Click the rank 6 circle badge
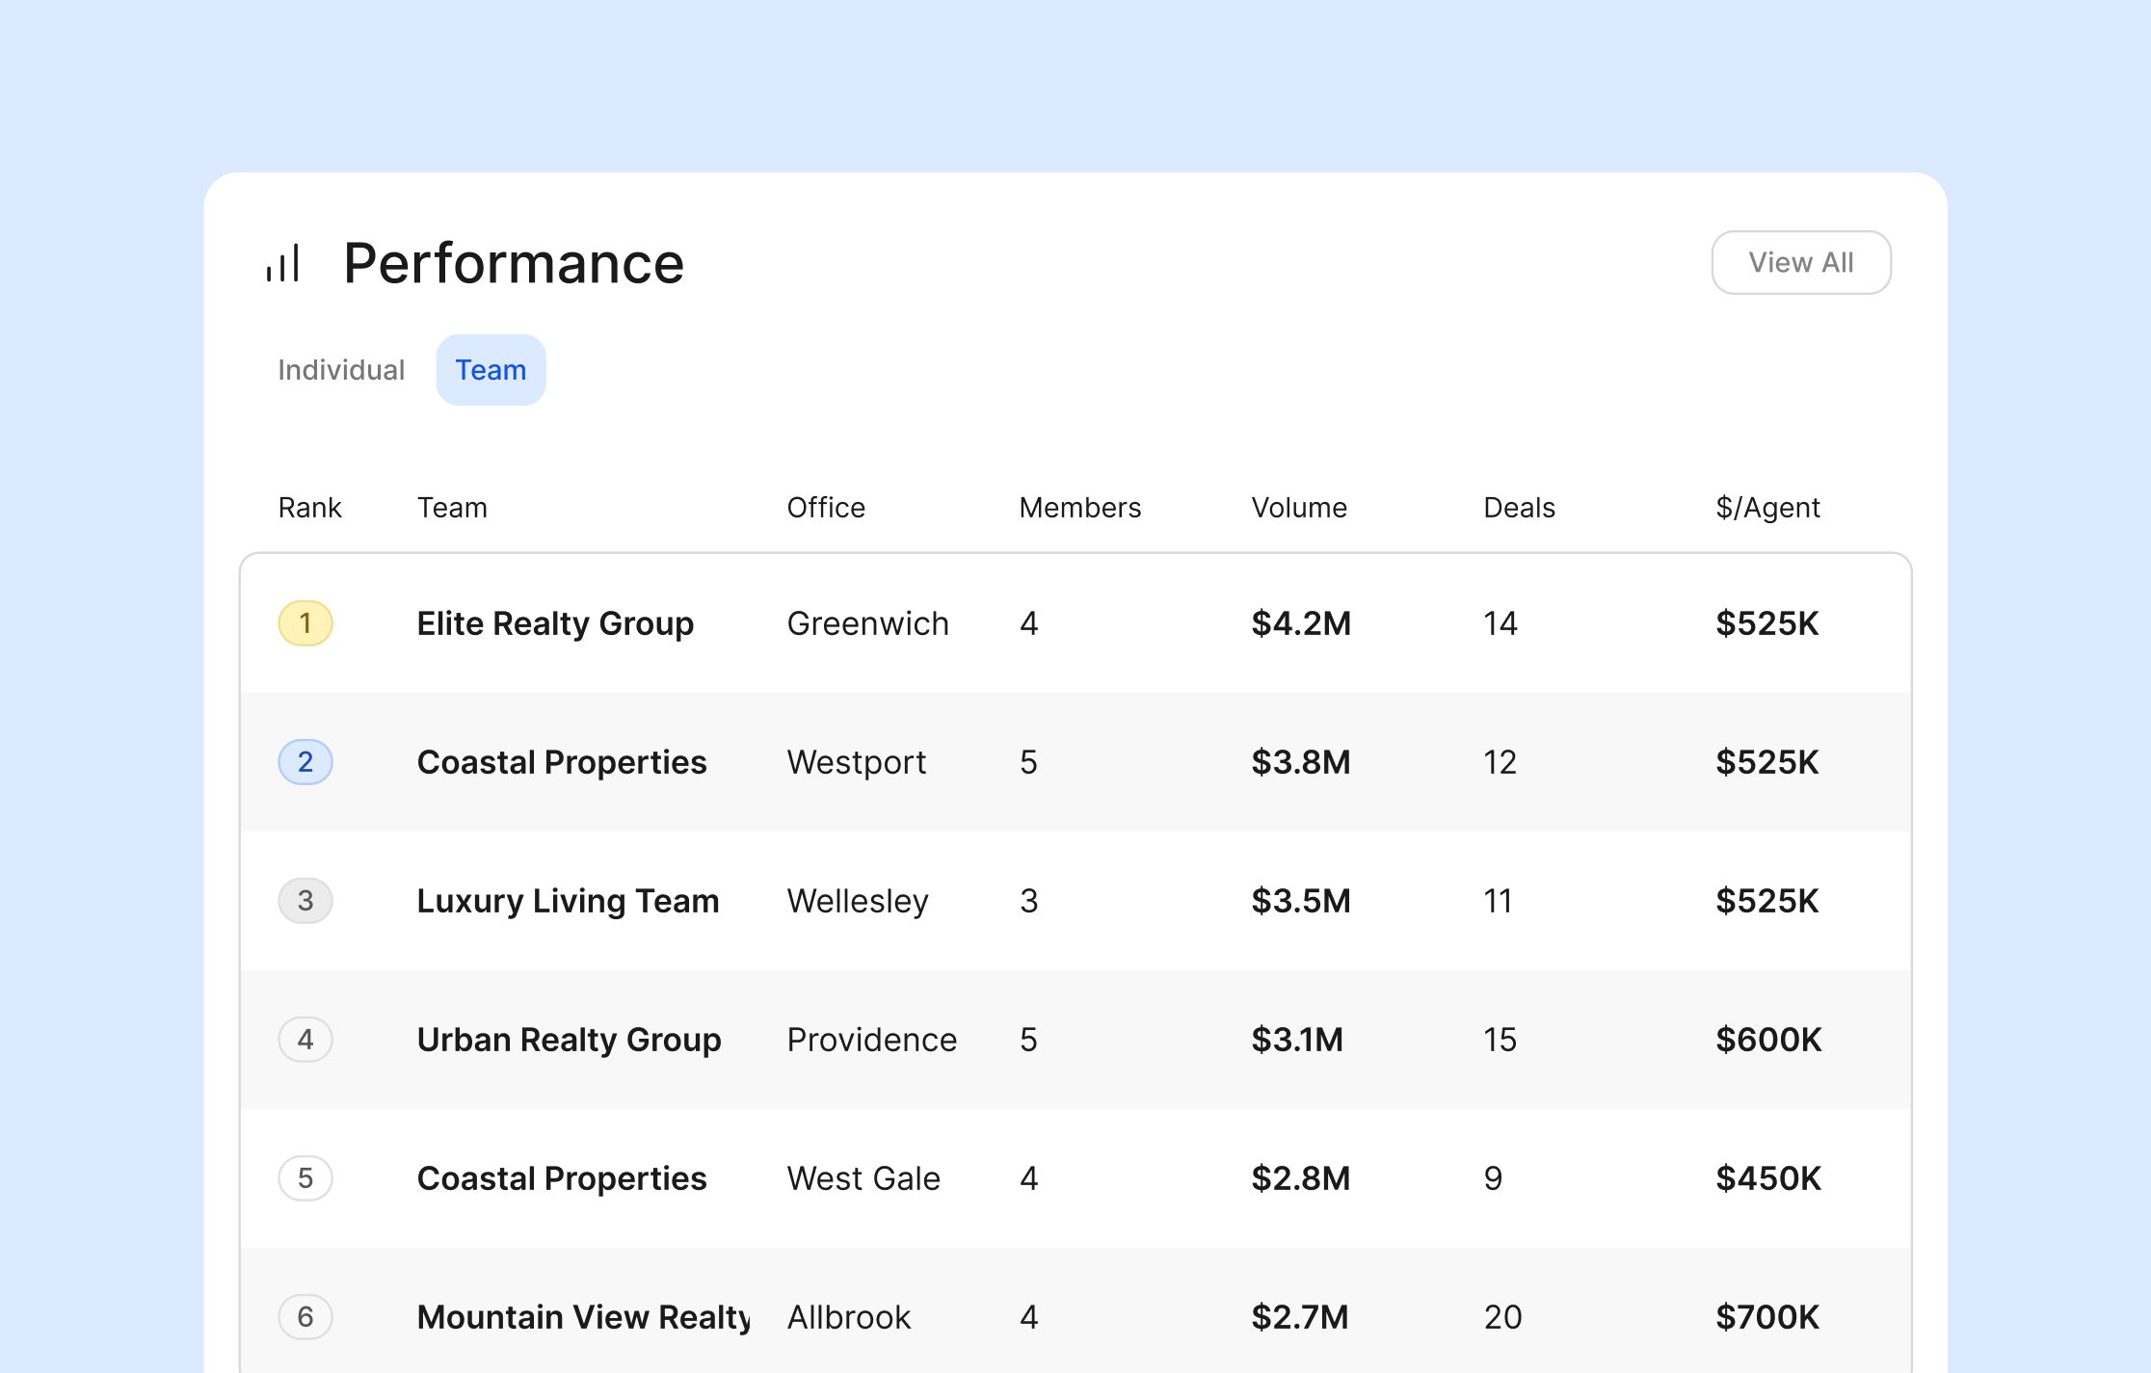The image size is (2151, 1373). click(x=305, y=1317)
